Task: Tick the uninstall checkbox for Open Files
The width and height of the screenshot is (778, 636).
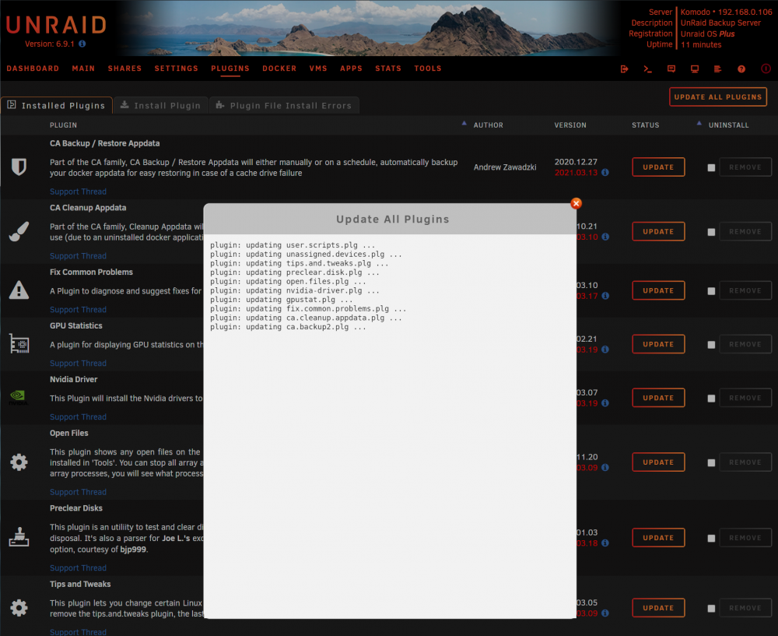Action: 711,462
